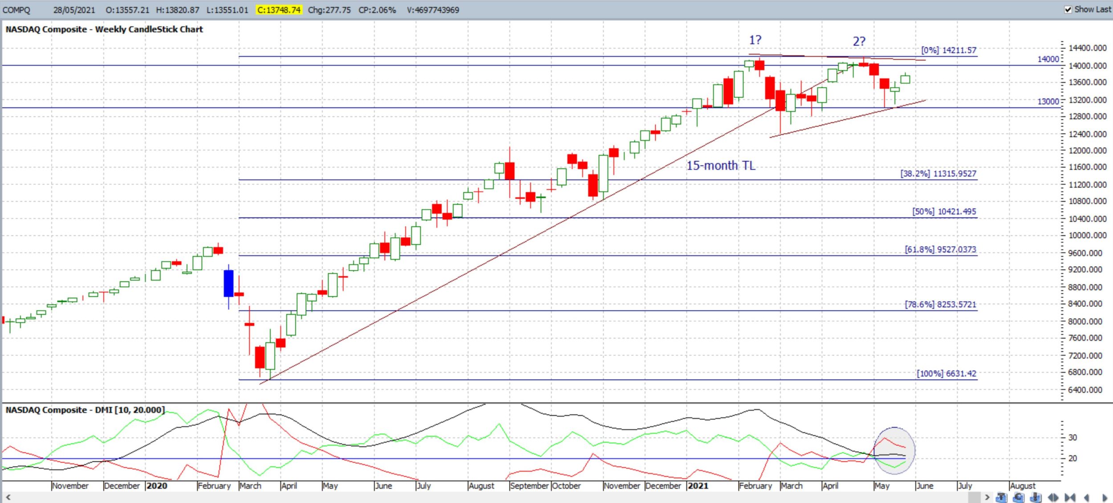This screenshot has height=503, width=1113.
Task: Click the low price L:13551.01
Action: tap(227, 10)
